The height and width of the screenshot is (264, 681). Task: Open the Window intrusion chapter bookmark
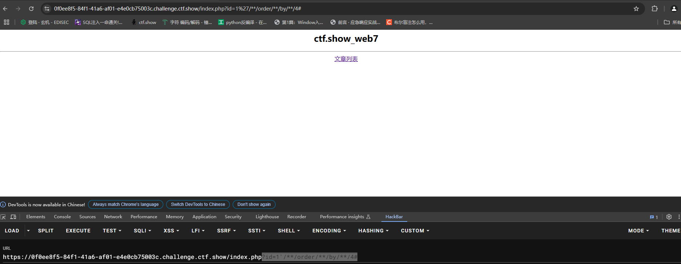[x=299, y=22]
